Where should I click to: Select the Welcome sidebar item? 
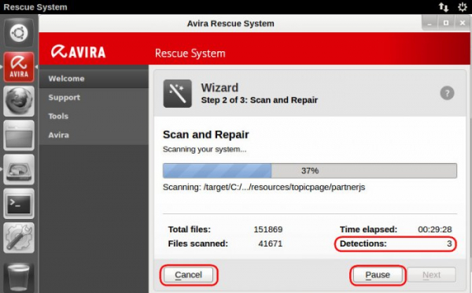coord(94,79)
